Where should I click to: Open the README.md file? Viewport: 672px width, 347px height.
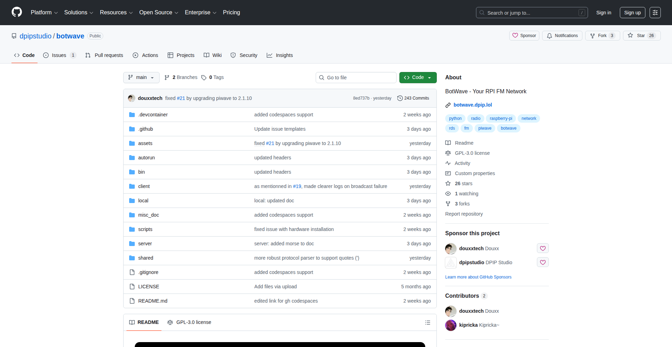(153, 301)
